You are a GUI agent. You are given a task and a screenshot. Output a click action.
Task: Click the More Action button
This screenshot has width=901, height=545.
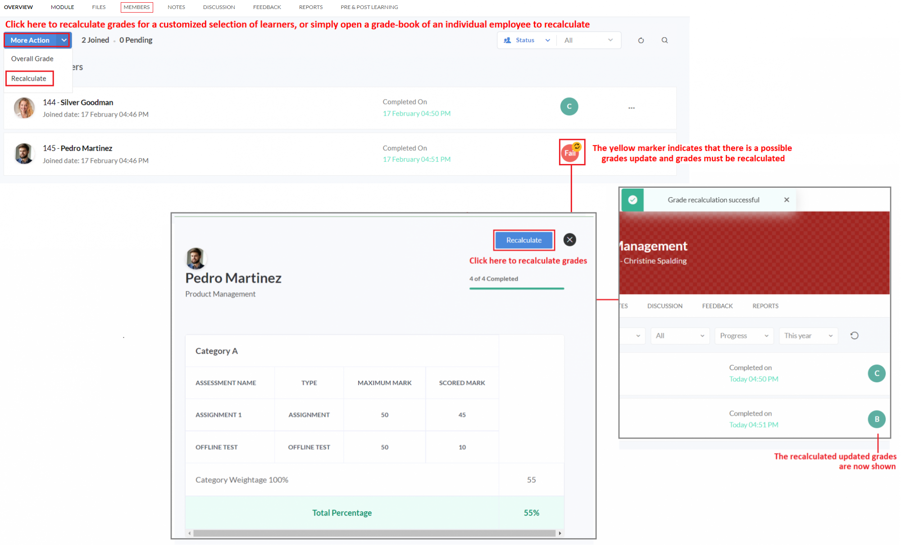click(30, 40)
